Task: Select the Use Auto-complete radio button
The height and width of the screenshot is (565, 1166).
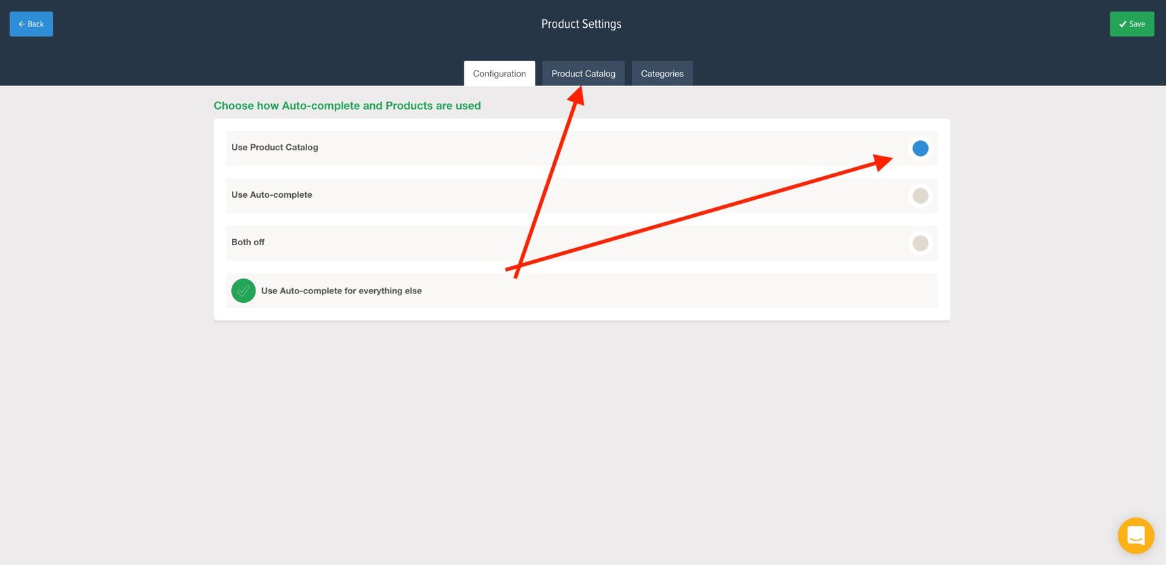Action: (x=920, y=196)
